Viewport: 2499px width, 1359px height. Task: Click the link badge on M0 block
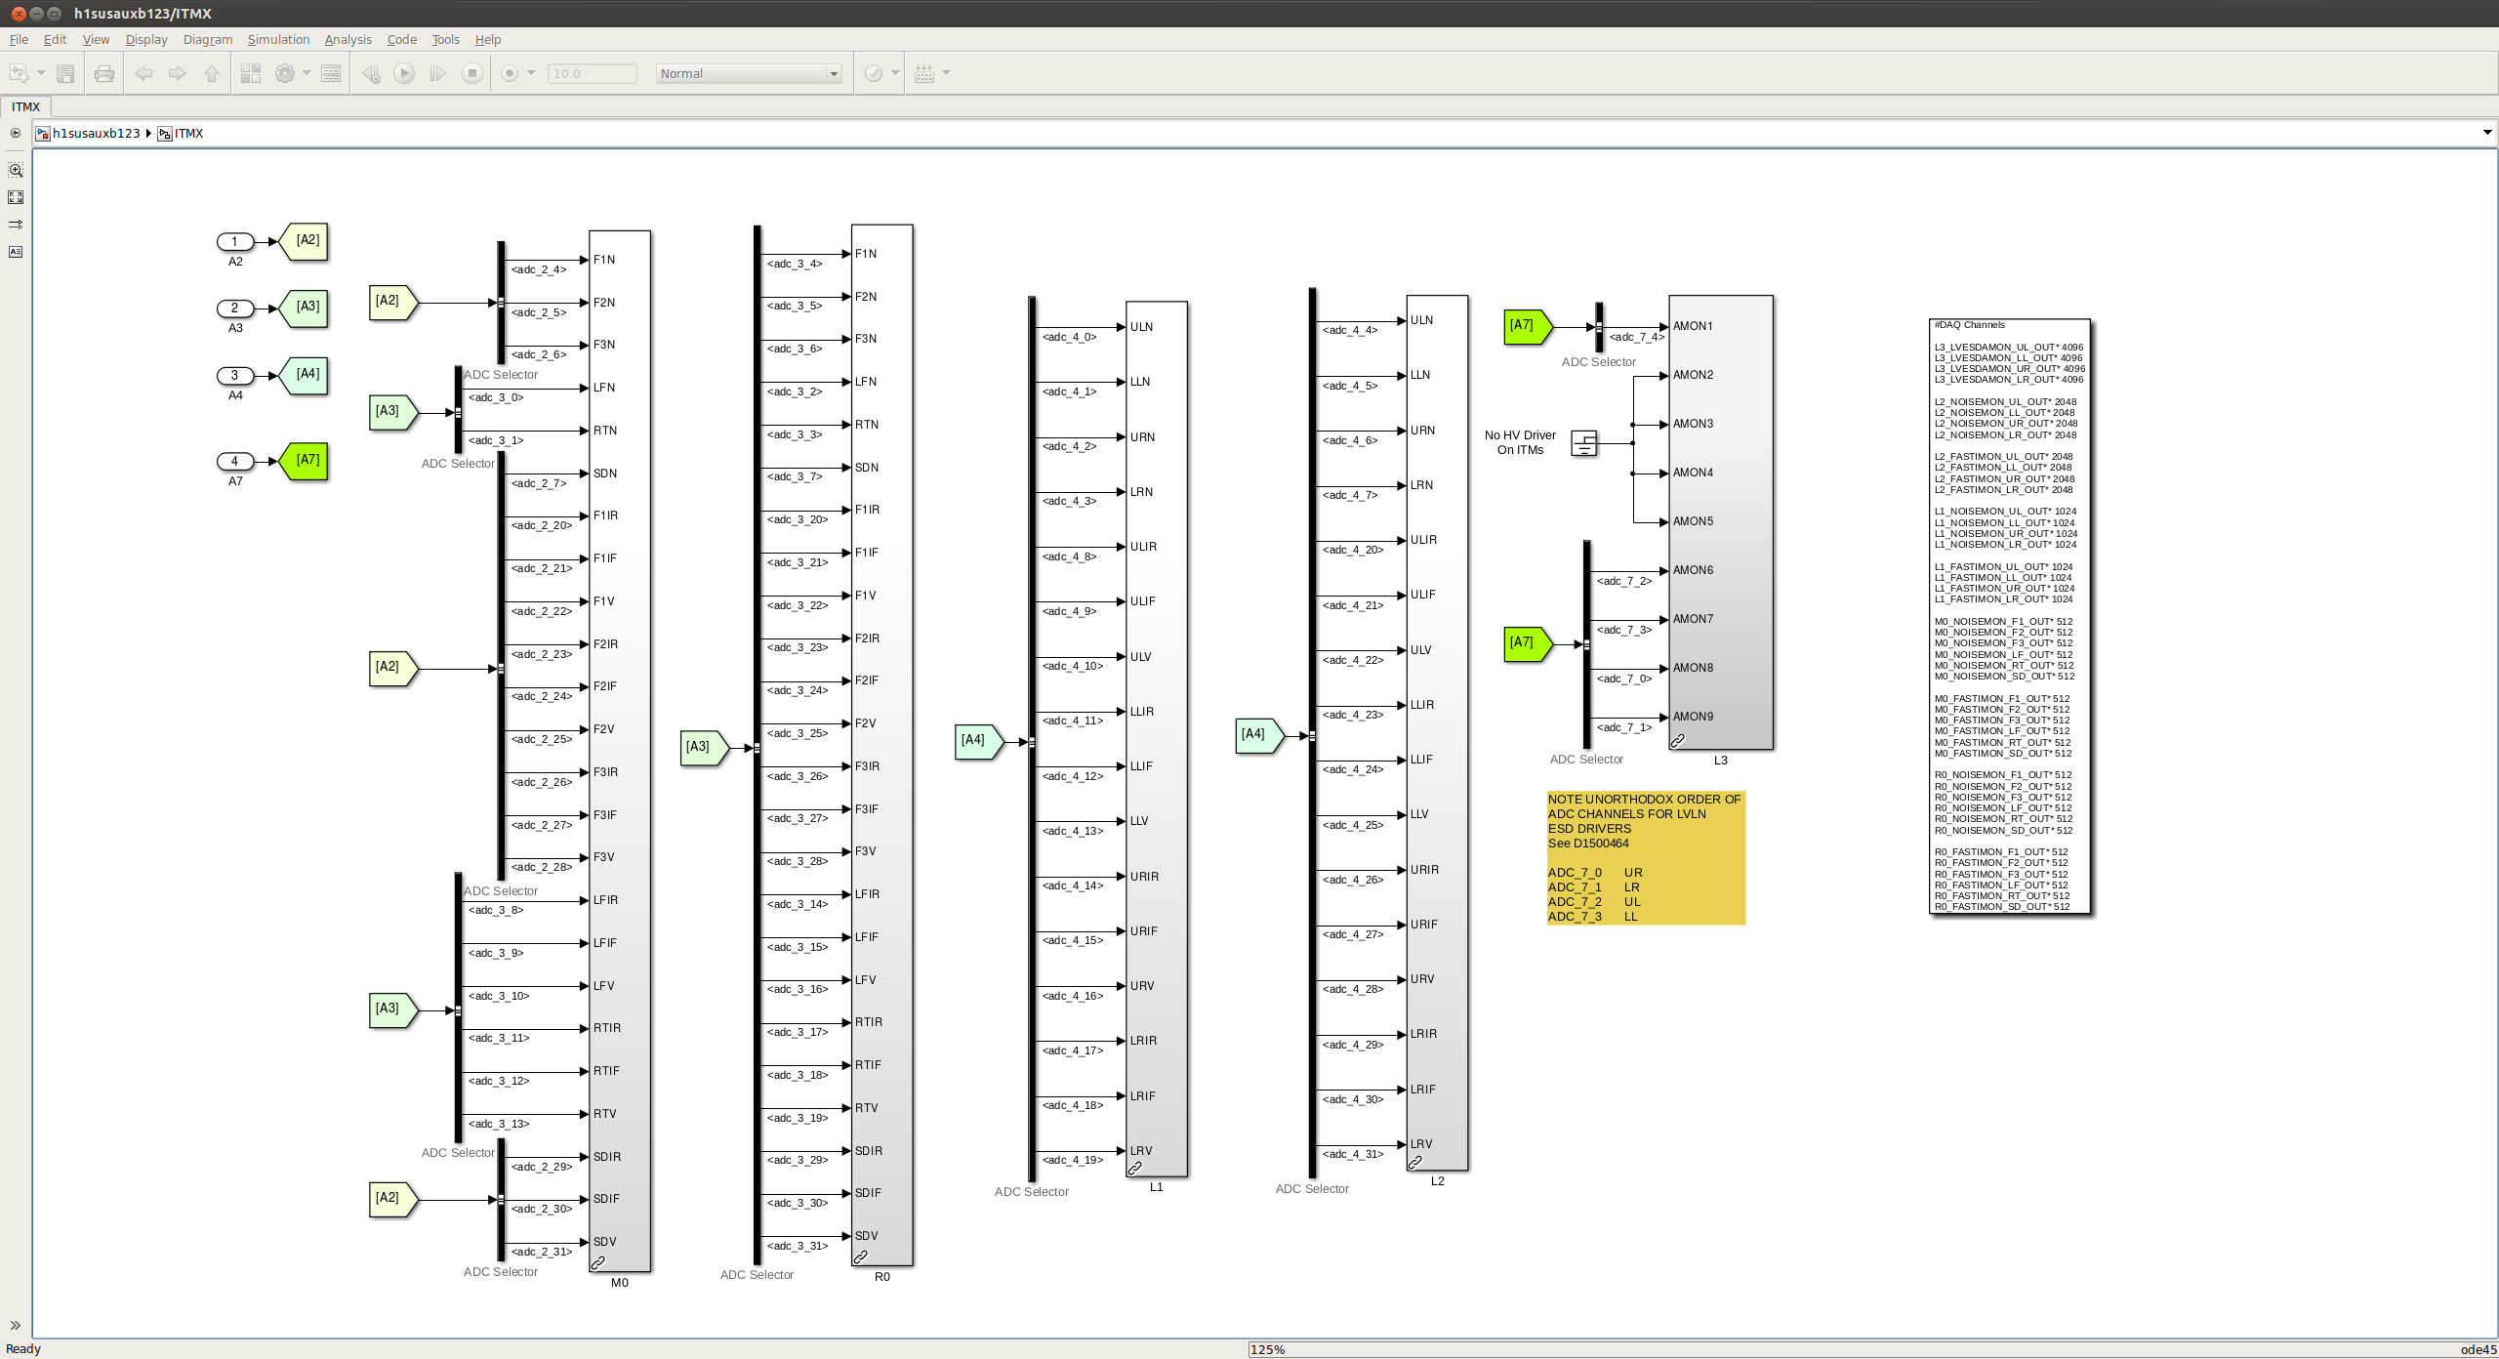pos(598,1262)
